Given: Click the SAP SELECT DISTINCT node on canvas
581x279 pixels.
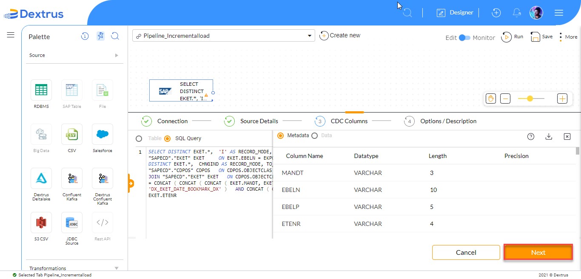Looking at the screenshot, I should (181, 91).
